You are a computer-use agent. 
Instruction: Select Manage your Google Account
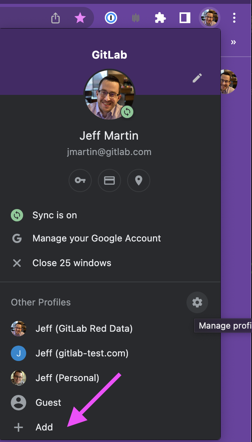(96, 238)
